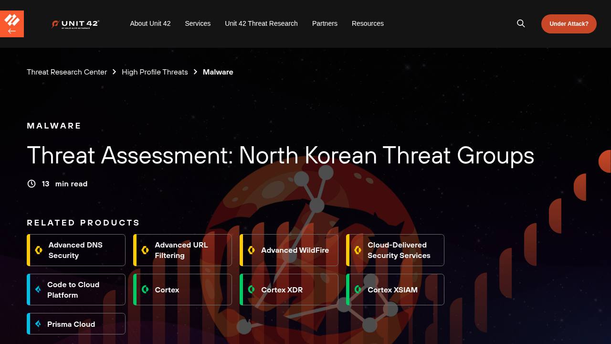Viewport: 611px width, 344px height.
Task: Click the Cortex XSIAM green icon
Action: point(358,290)
